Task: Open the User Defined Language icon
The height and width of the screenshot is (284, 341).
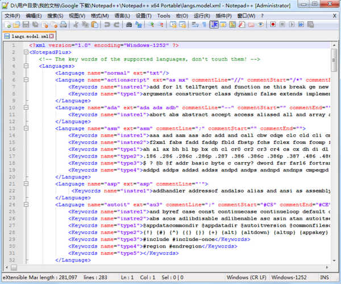Action: pos(223,24)
